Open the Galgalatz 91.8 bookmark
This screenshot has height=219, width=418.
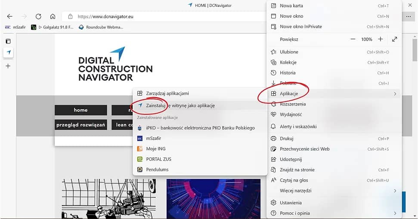coord(52,27)
